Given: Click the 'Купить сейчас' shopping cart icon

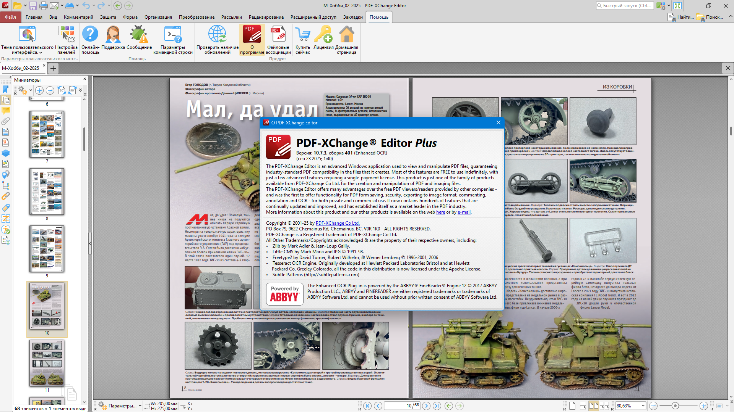Looking at the screenshot, I should pos(303,34).
